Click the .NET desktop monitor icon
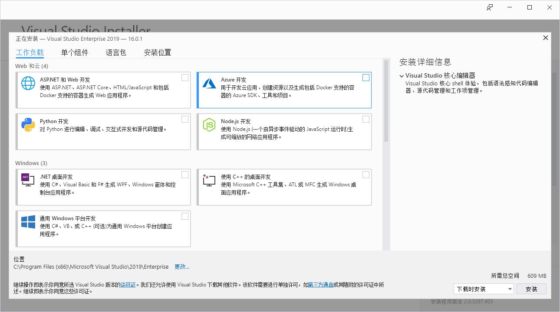The height and width of the screenshot is (312, 560). [28, 180]
